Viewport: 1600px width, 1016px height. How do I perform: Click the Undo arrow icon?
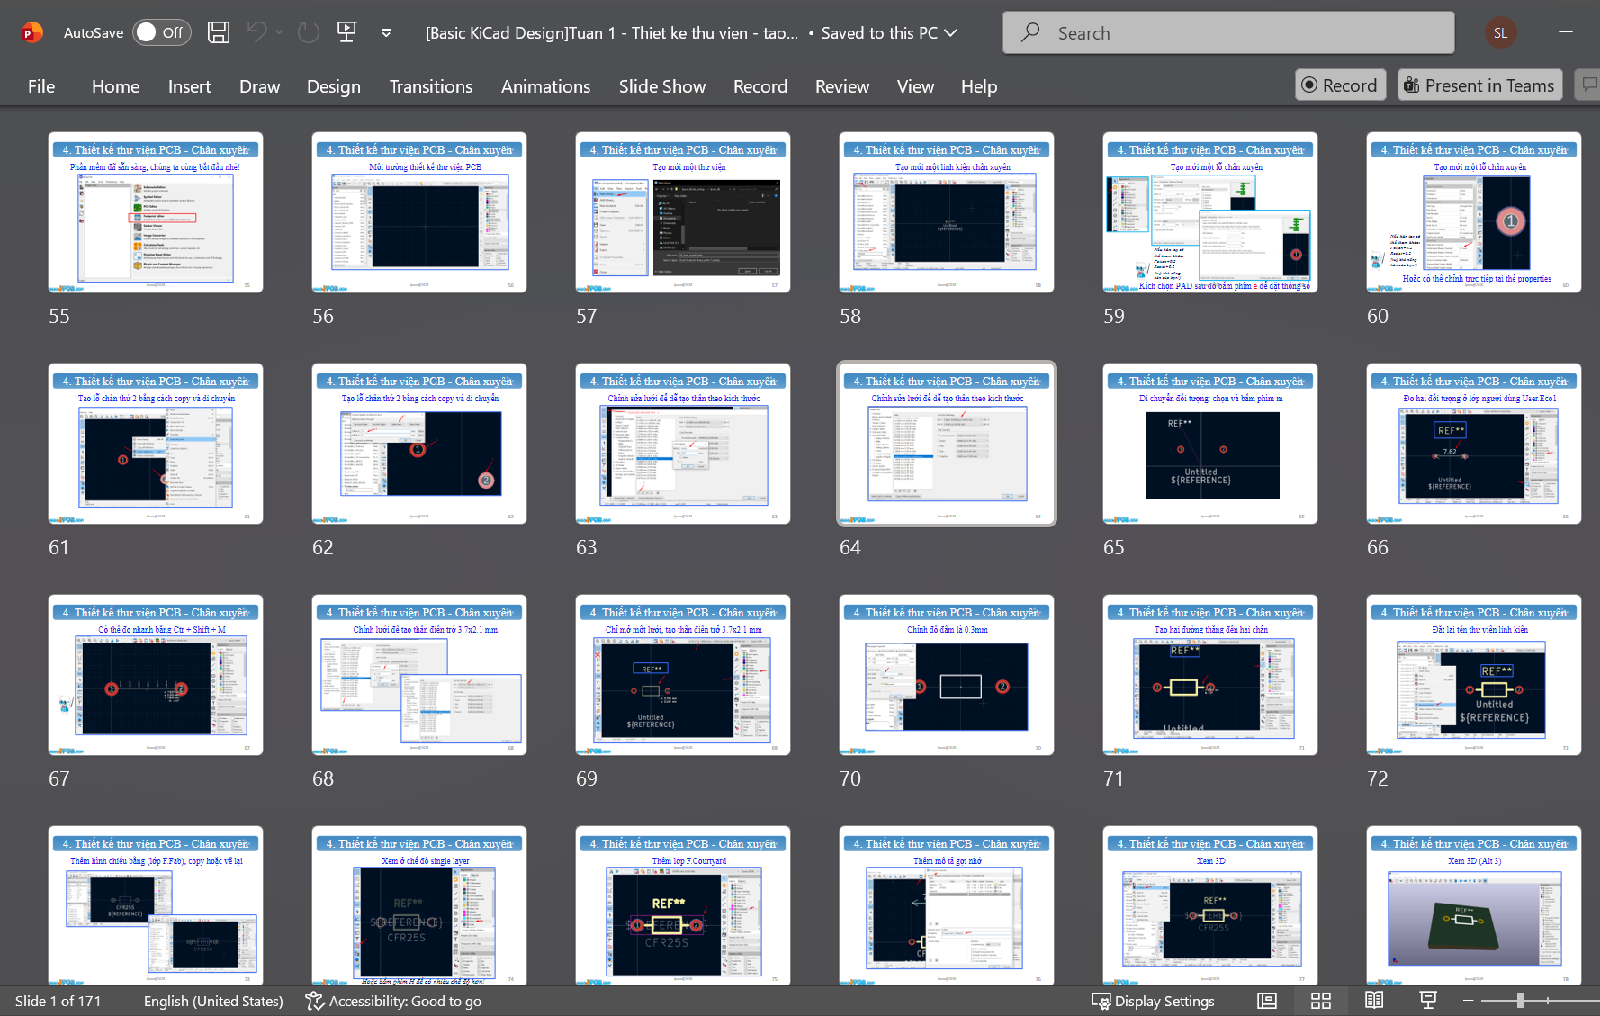[x=256, y=33]
